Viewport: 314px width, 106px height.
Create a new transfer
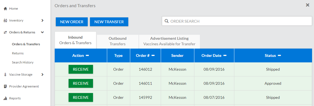click(109, 22)
